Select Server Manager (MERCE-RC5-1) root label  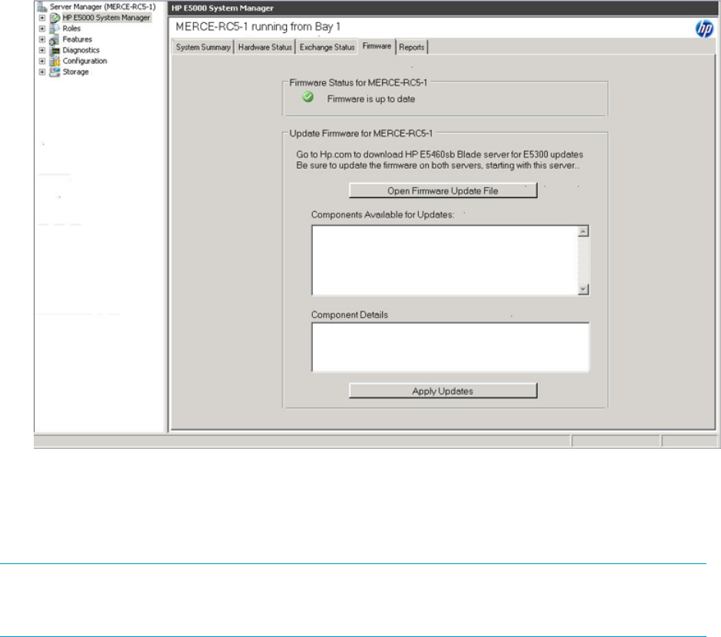[103, 6]
